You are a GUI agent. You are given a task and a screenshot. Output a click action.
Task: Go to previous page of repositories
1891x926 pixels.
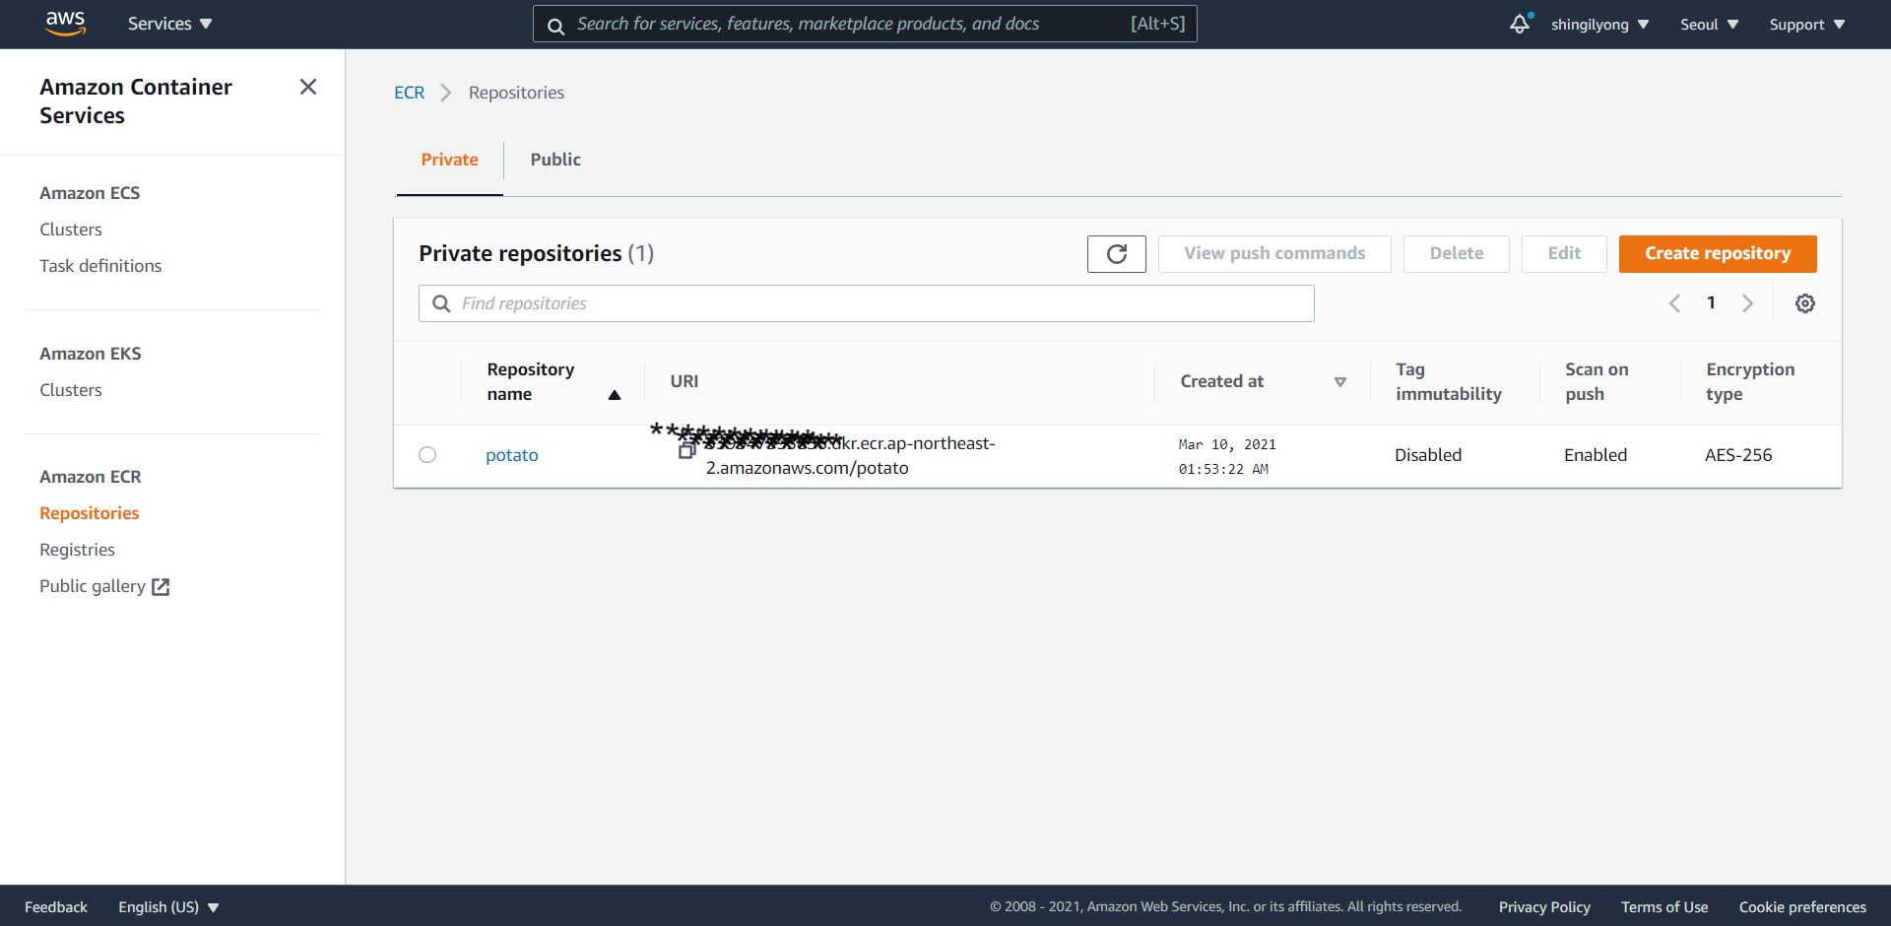pyautogui.click(x=1674, y=303)
